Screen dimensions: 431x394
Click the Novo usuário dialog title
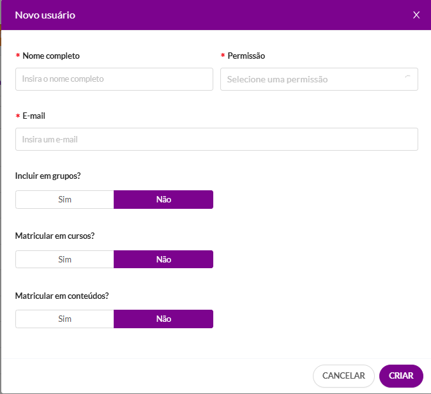coord(45,15)
